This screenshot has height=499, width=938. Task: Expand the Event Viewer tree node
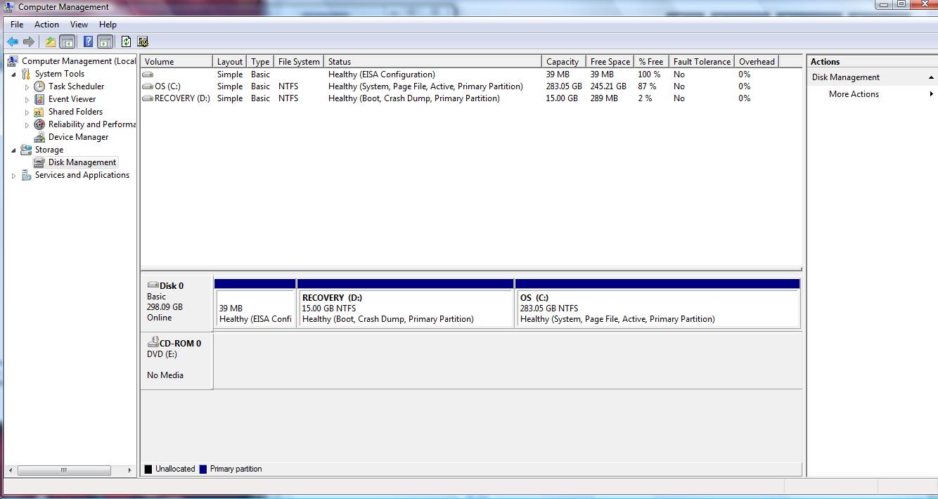tap(27, 100)
